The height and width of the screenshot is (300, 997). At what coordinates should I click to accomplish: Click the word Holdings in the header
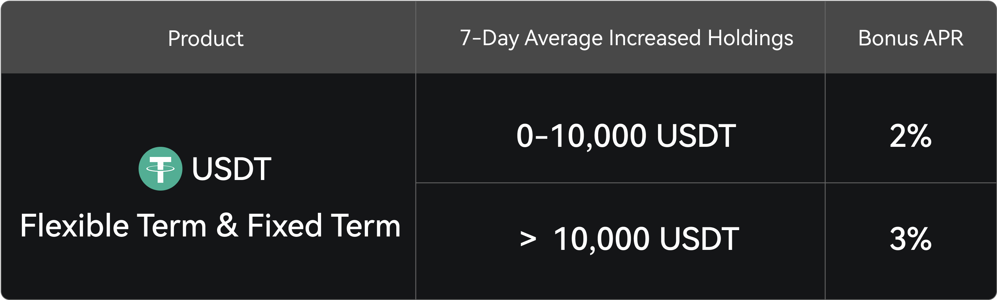point(750,38)
